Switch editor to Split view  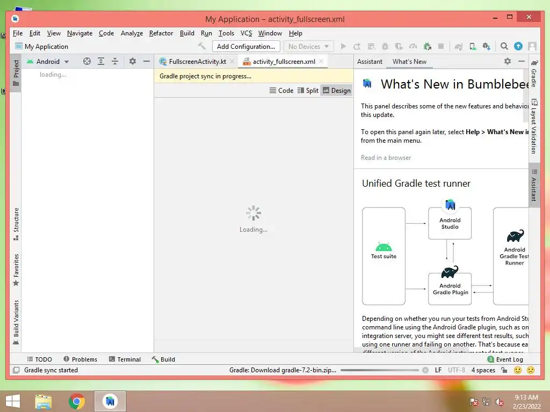(x=308, y=90)
